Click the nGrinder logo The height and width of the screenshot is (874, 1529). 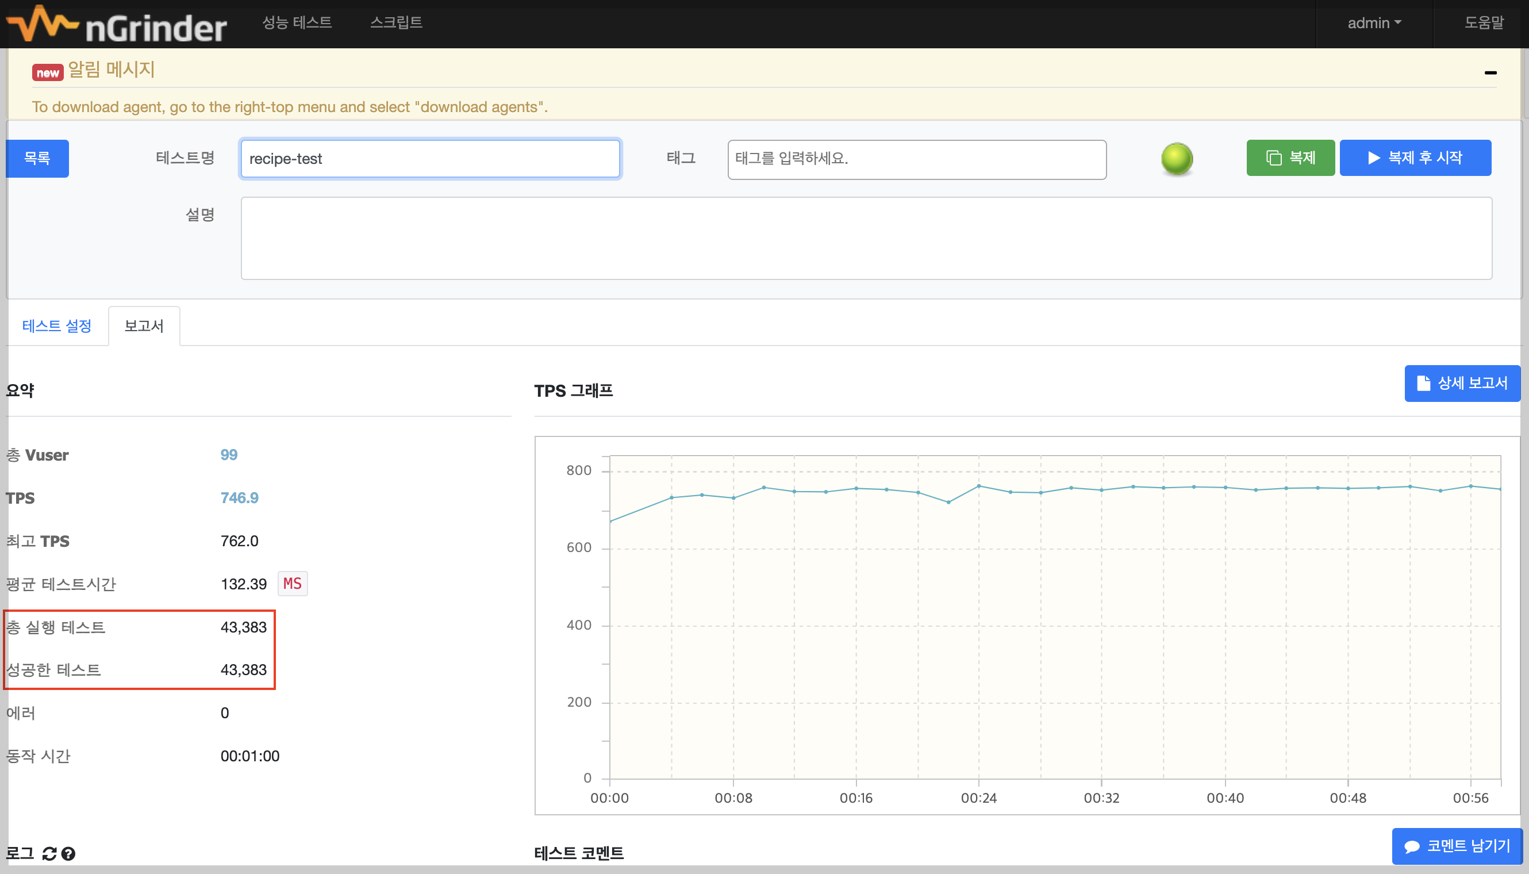(117, 24)
